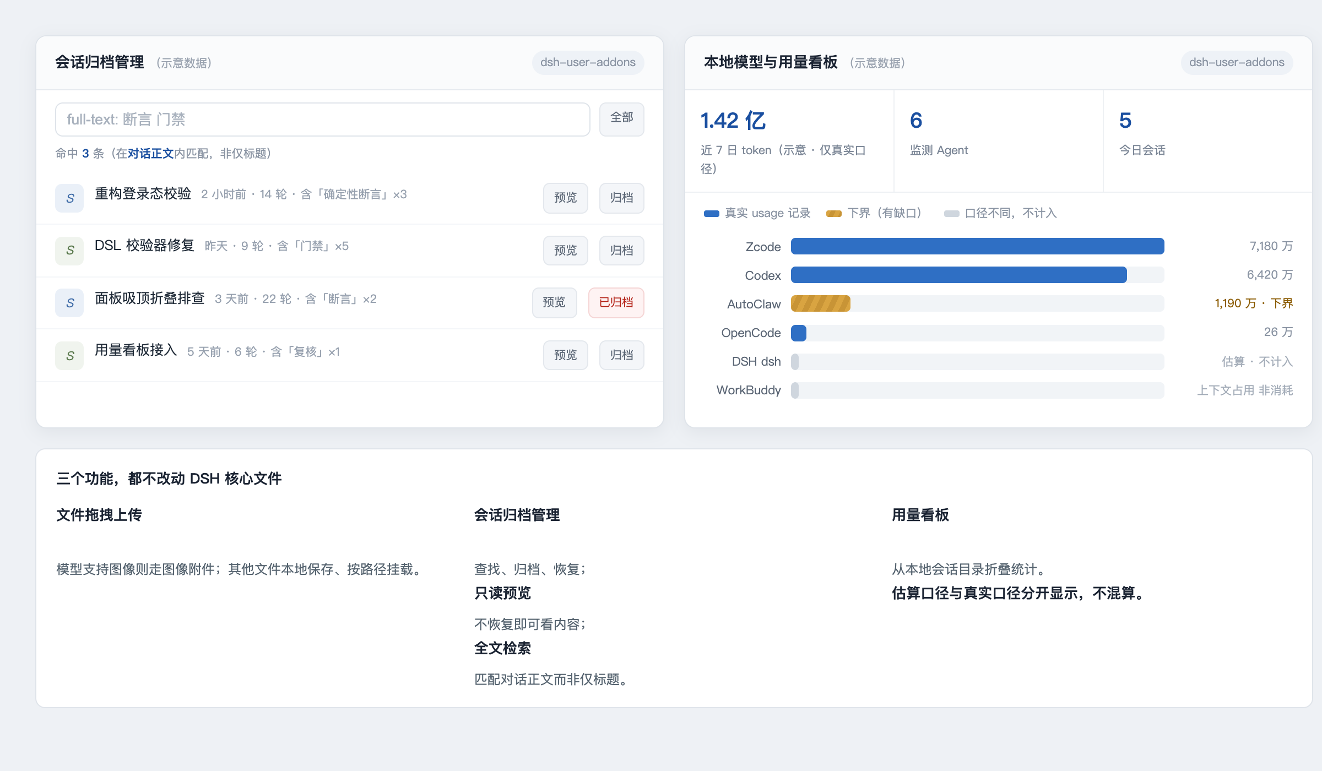This screenshot has height=771, width=1322.
Task: Click the 7,180 万 value for Zcode
Action: [x=1271, y=246]
